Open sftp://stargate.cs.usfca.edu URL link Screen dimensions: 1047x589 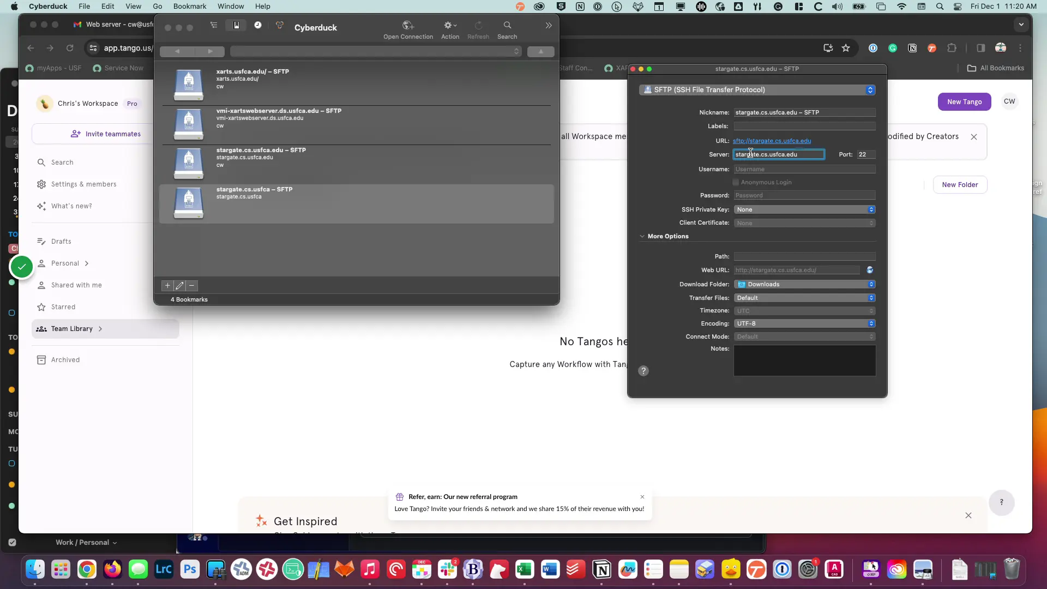click(x=772, y=141)
